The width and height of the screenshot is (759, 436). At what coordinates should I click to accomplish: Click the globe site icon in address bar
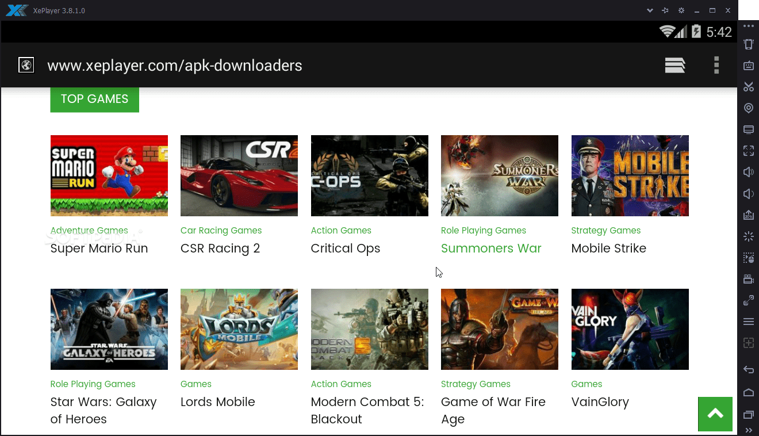click(x=26, y=66)
